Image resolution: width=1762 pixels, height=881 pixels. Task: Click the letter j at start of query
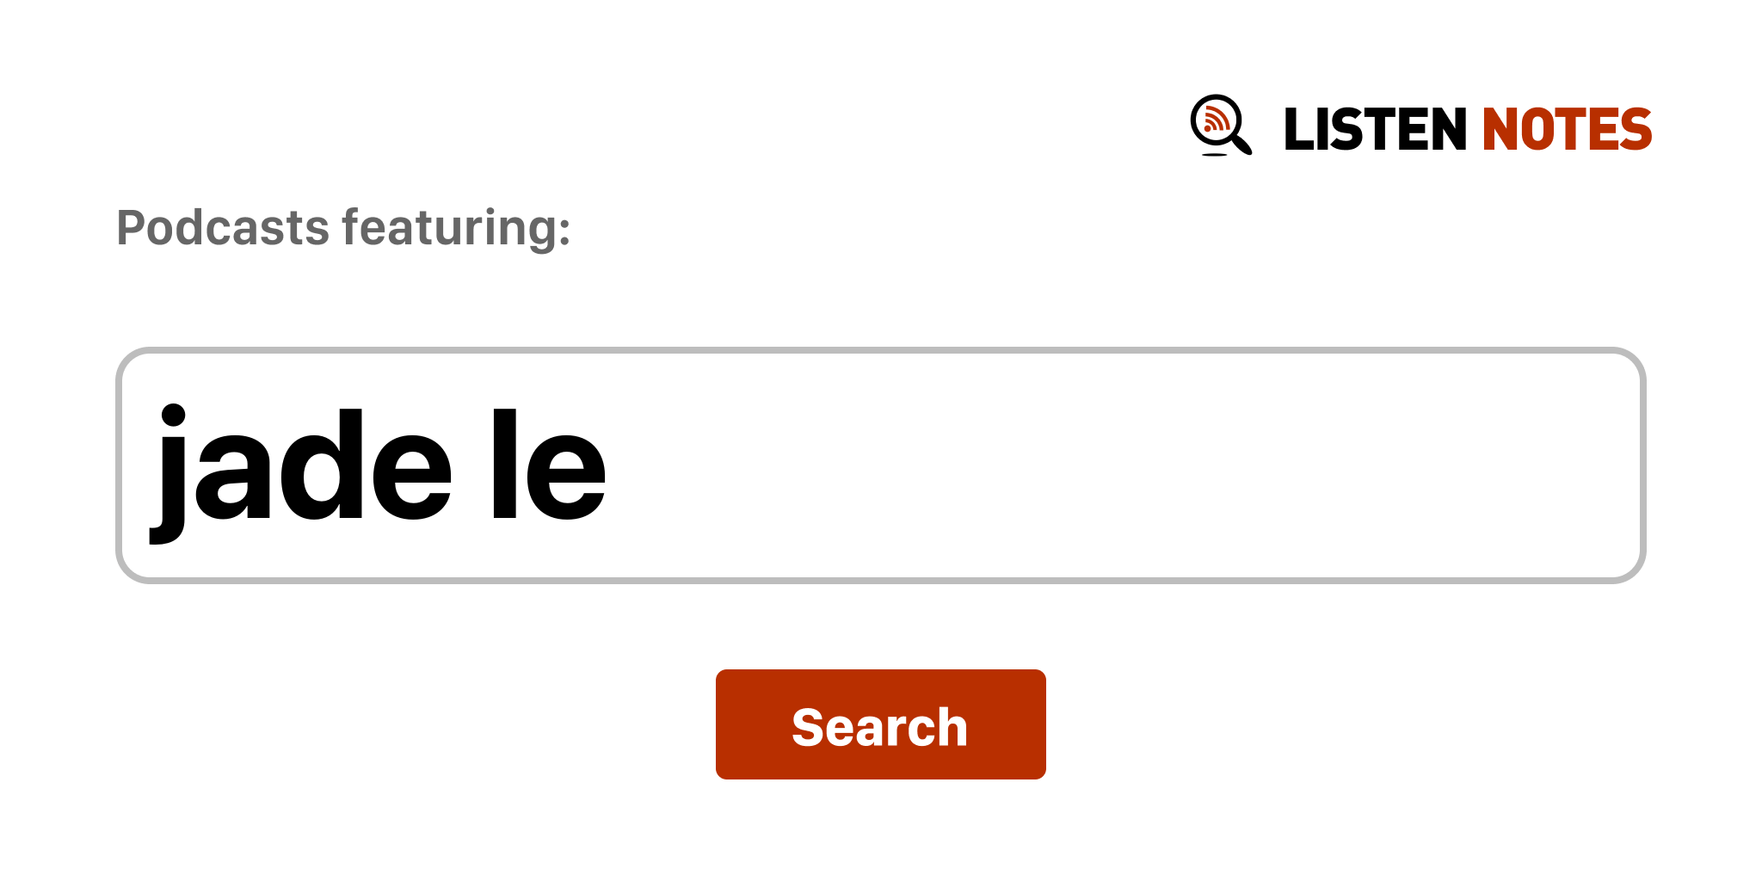169,473
